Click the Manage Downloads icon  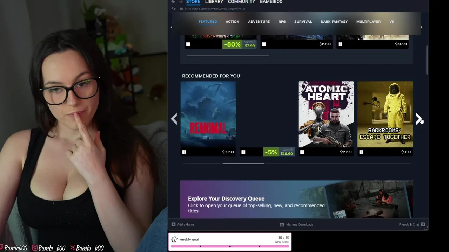[282, 224]
